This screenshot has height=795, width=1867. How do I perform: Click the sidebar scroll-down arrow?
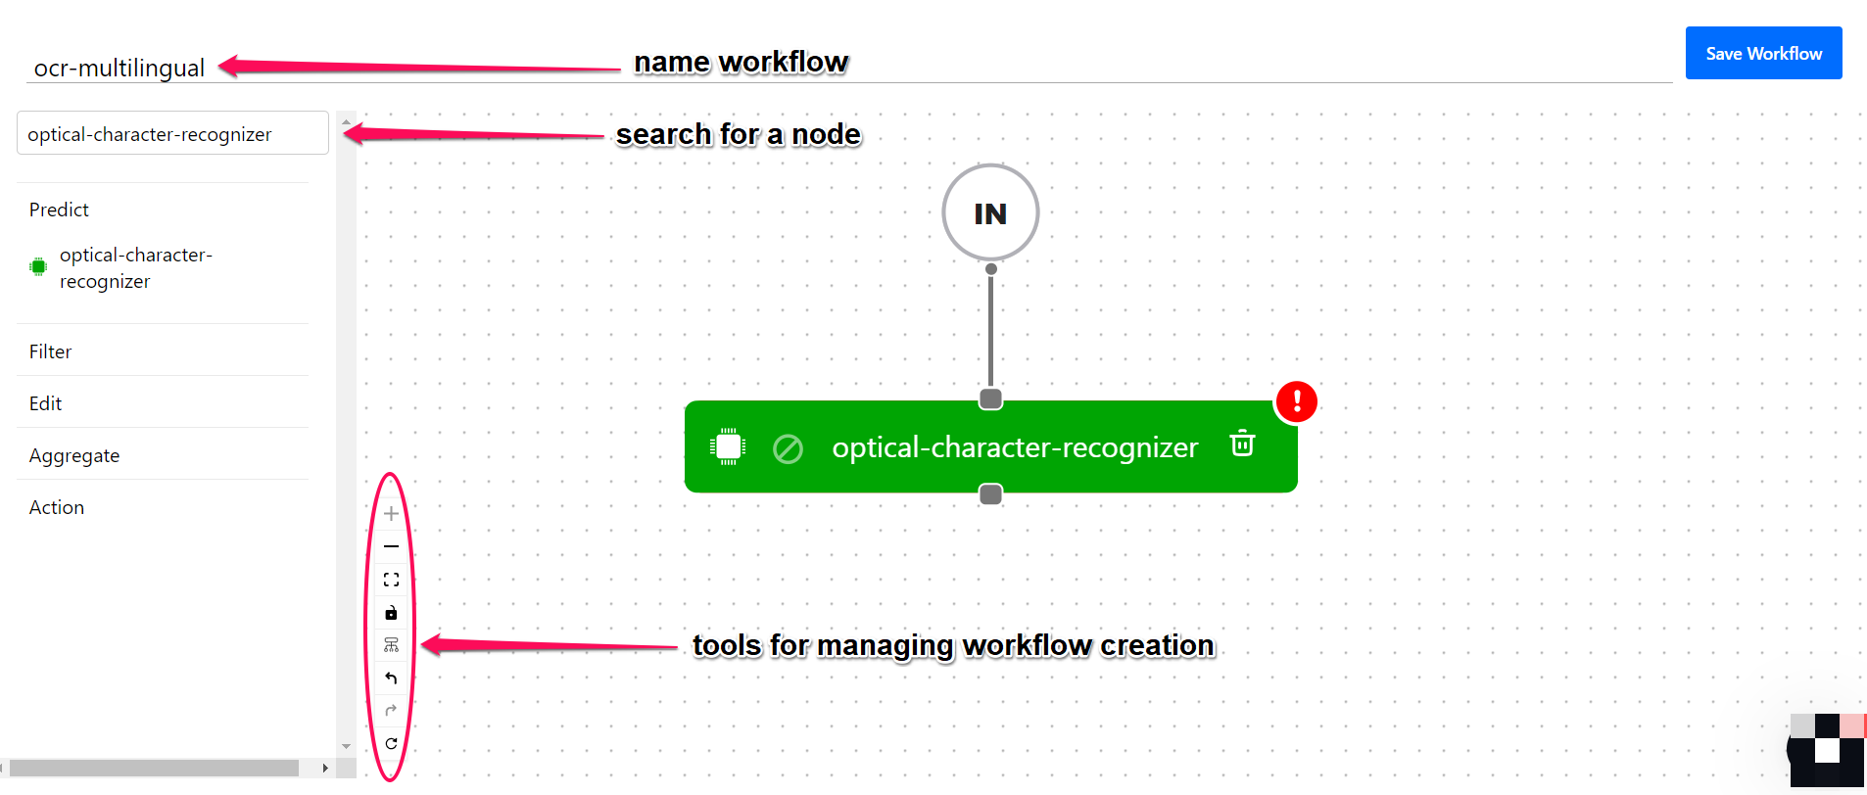coord(346,746)
